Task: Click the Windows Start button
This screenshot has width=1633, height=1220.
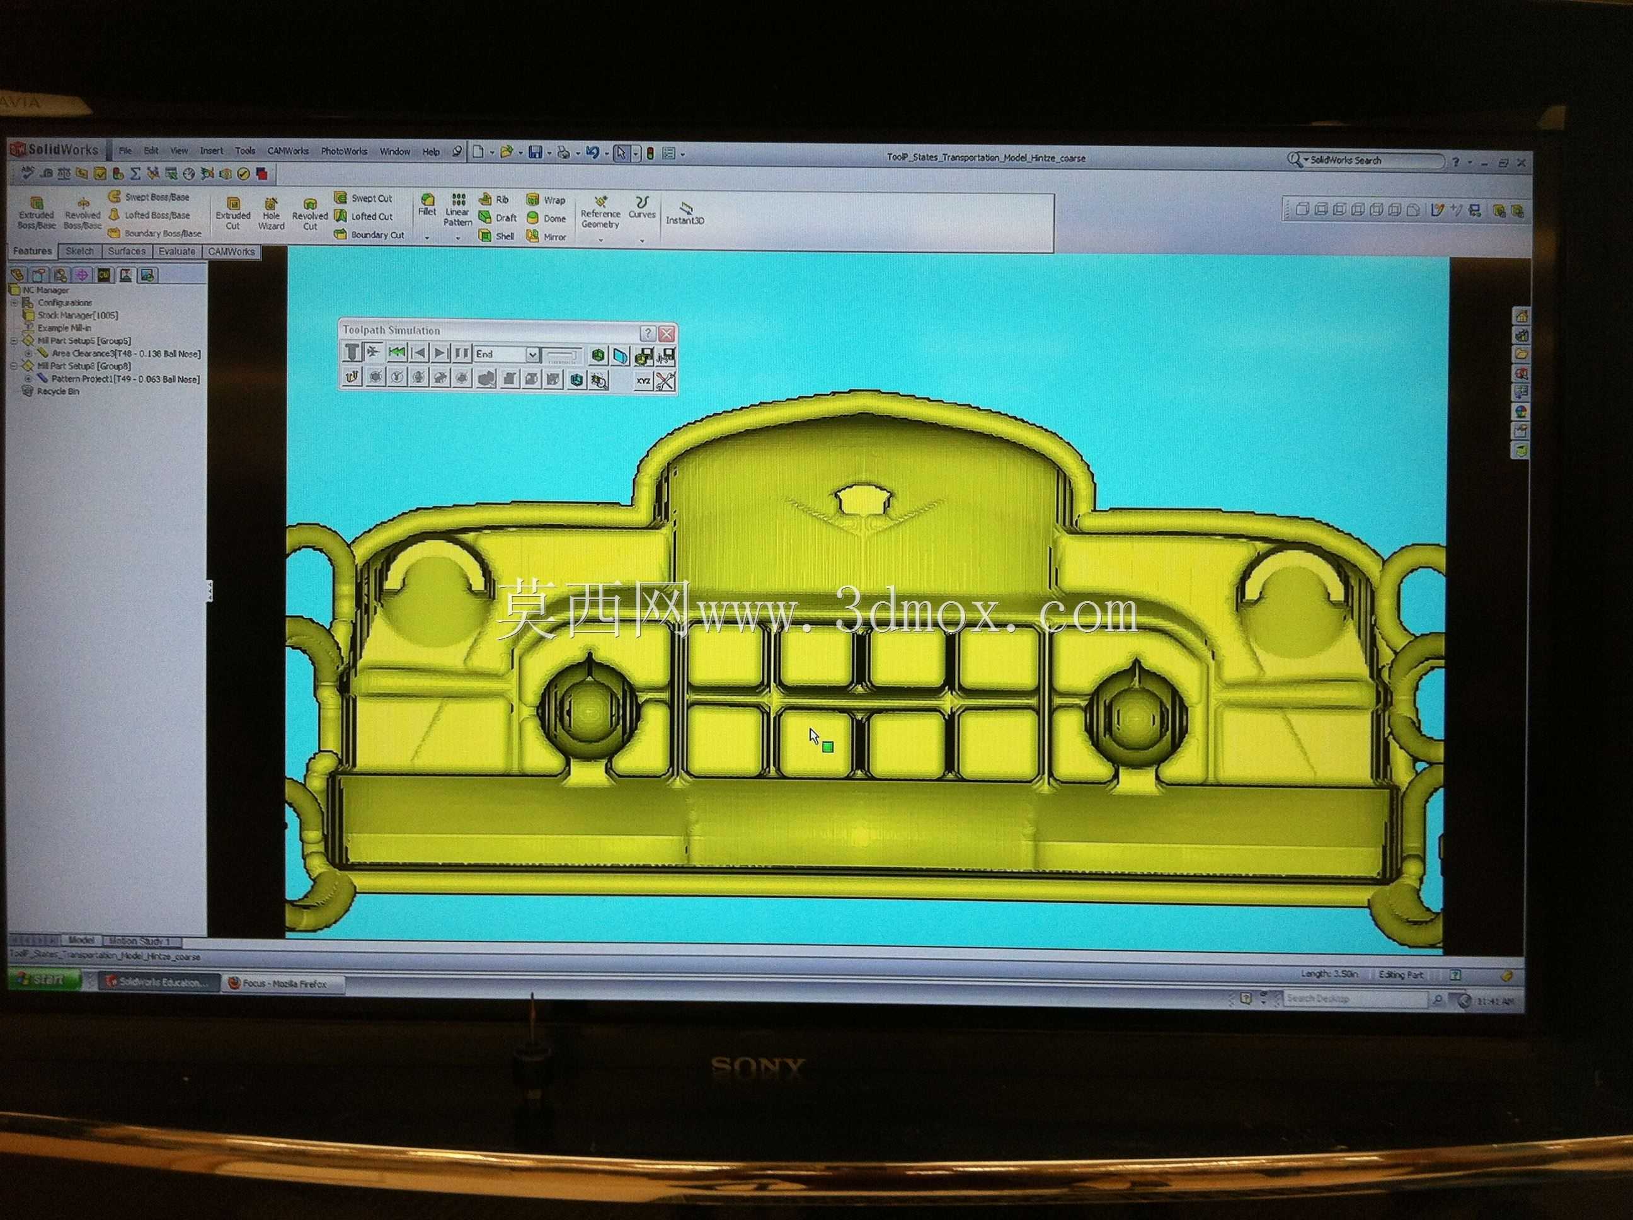Action: [x=46, y=979]
